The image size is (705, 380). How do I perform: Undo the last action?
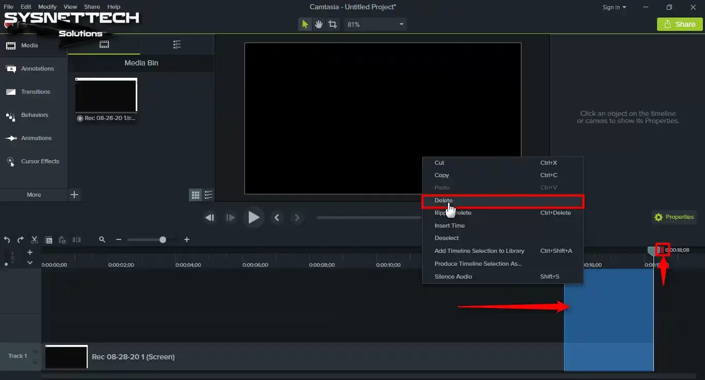click(7, 240)
